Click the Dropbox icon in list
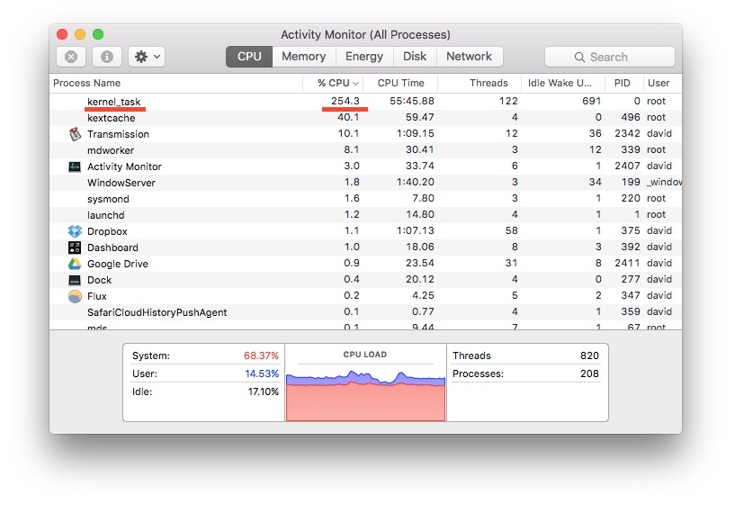The width and height of the screenshot is (735, 513). (x=75, y=231)
